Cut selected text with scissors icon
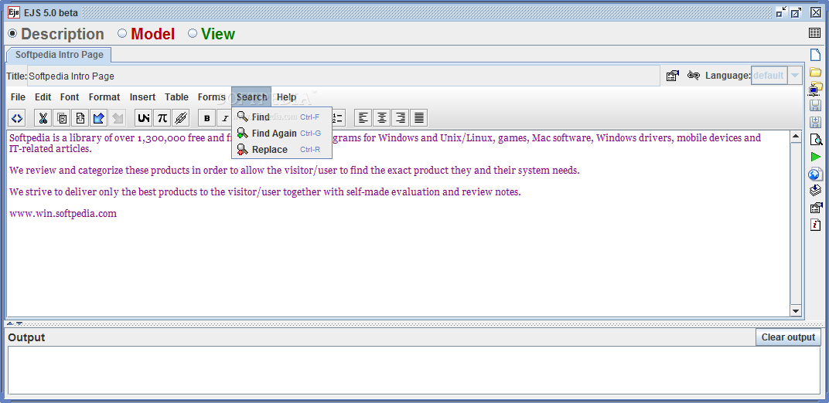Image resolution: width=829 pixels, height=403 pixels. coord(43,118)
